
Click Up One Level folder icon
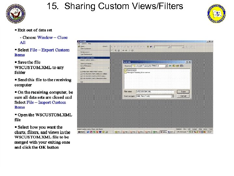pyautogui.click(x=174, y=66)
